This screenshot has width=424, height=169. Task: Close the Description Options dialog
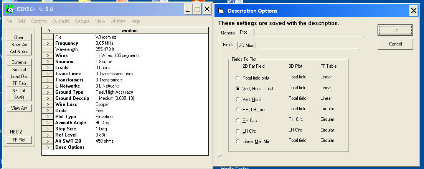414,11
